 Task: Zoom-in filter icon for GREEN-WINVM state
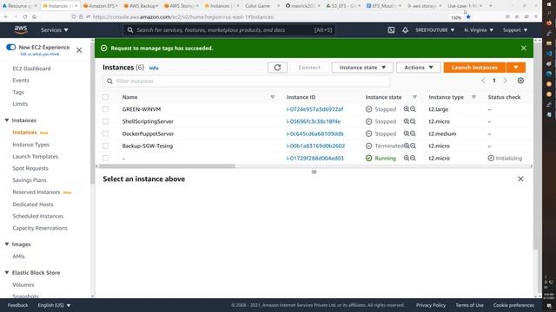click(407, 109)
